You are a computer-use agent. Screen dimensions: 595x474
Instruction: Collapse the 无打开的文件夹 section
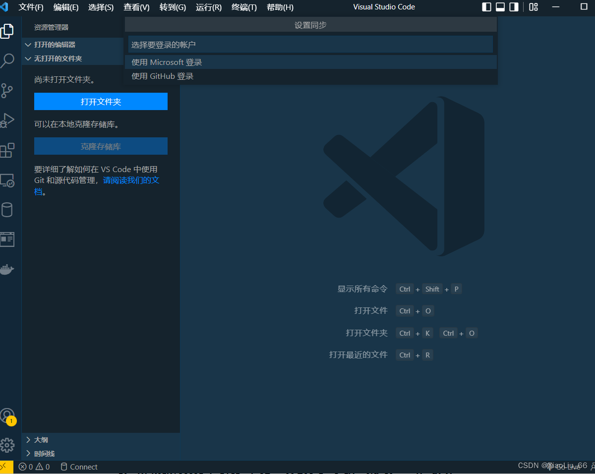pos(72,59)
